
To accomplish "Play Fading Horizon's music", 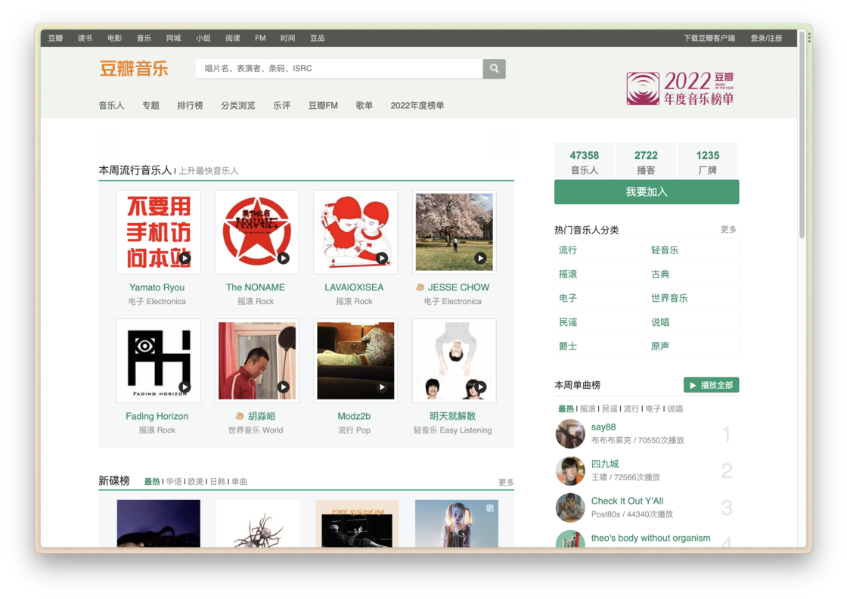I will coord(185,386).
